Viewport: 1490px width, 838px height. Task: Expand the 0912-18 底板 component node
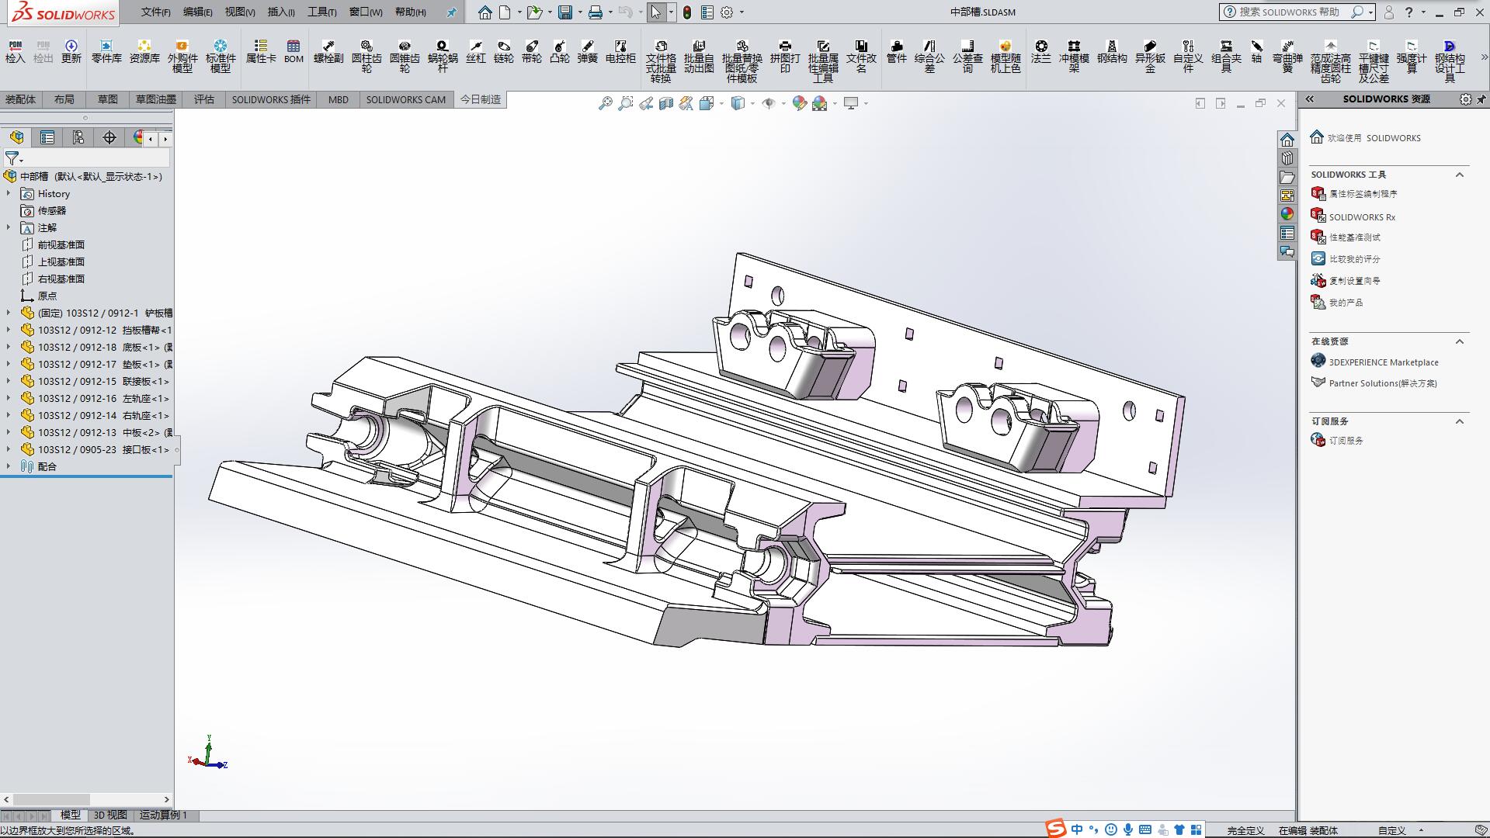tap(9, 347)
